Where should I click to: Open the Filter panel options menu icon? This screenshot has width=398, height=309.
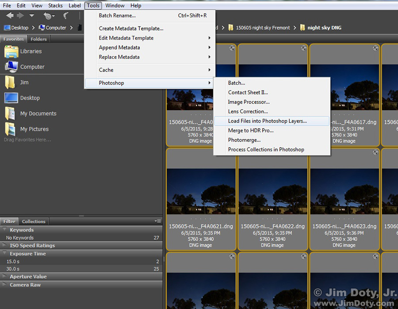157,221
